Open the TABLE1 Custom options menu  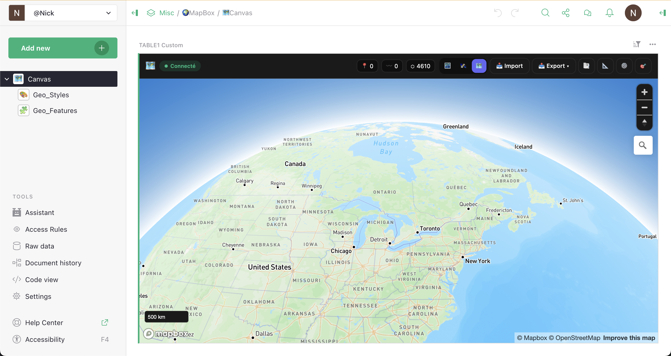point(653,45)
